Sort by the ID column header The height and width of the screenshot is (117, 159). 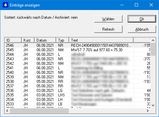[13, 40]
